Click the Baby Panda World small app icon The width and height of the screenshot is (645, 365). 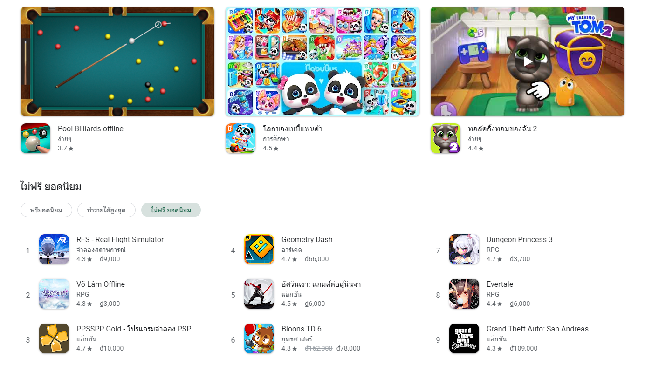coord(240,138)
